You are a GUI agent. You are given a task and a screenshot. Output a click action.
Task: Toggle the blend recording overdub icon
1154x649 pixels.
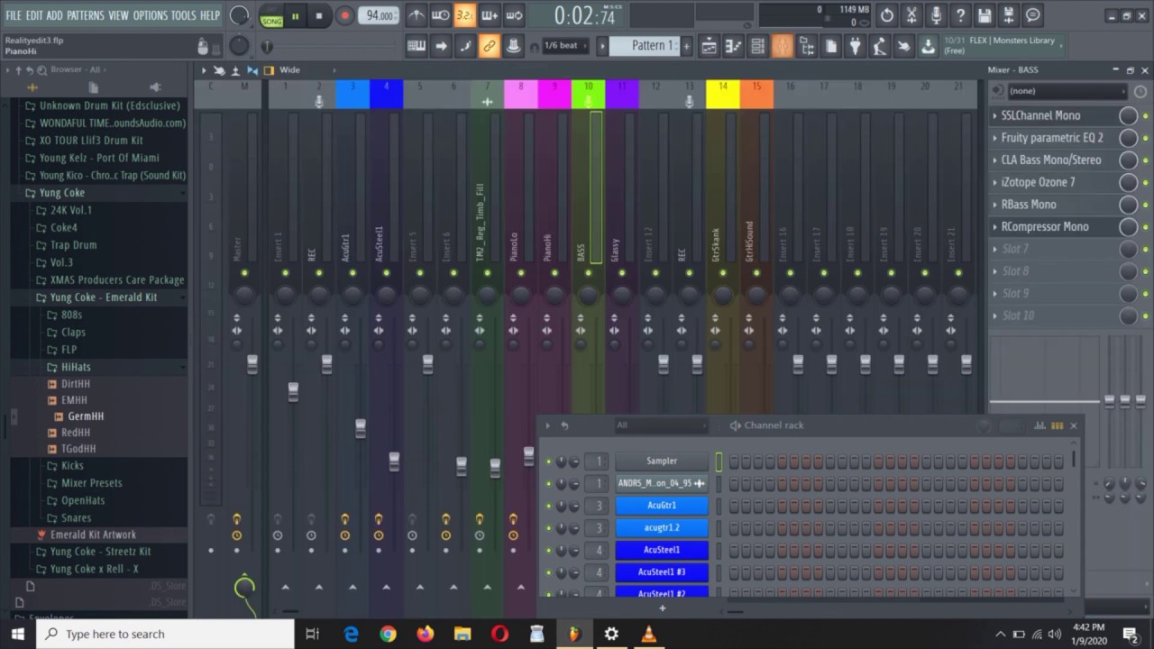point(490,15)
